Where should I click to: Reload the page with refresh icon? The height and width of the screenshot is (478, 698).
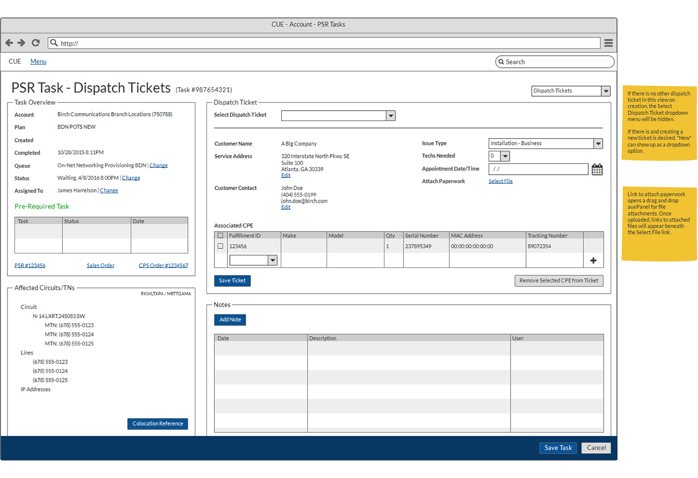click(x=35, y=43)
